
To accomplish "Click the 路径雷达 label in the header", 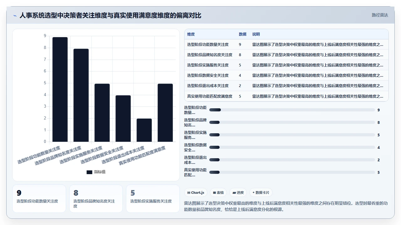I will click(380, 15).
